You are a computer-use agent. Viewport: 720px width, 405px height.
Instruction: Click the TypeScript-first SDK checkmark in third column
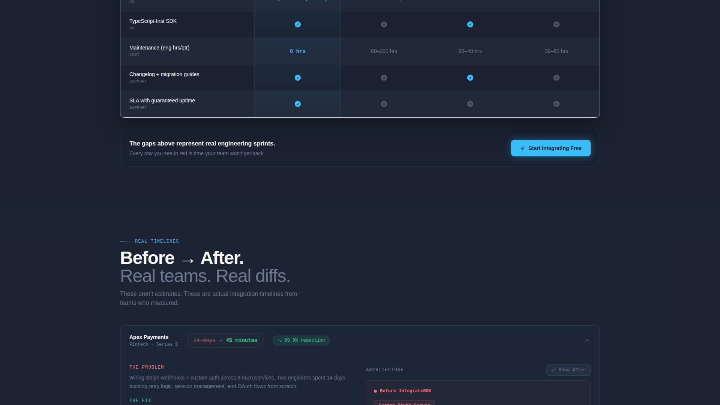pyautogui.click(x=470, y=24)
